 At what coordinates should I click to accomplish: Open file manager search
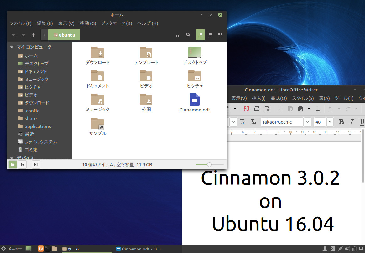click(x=188, y=35)
